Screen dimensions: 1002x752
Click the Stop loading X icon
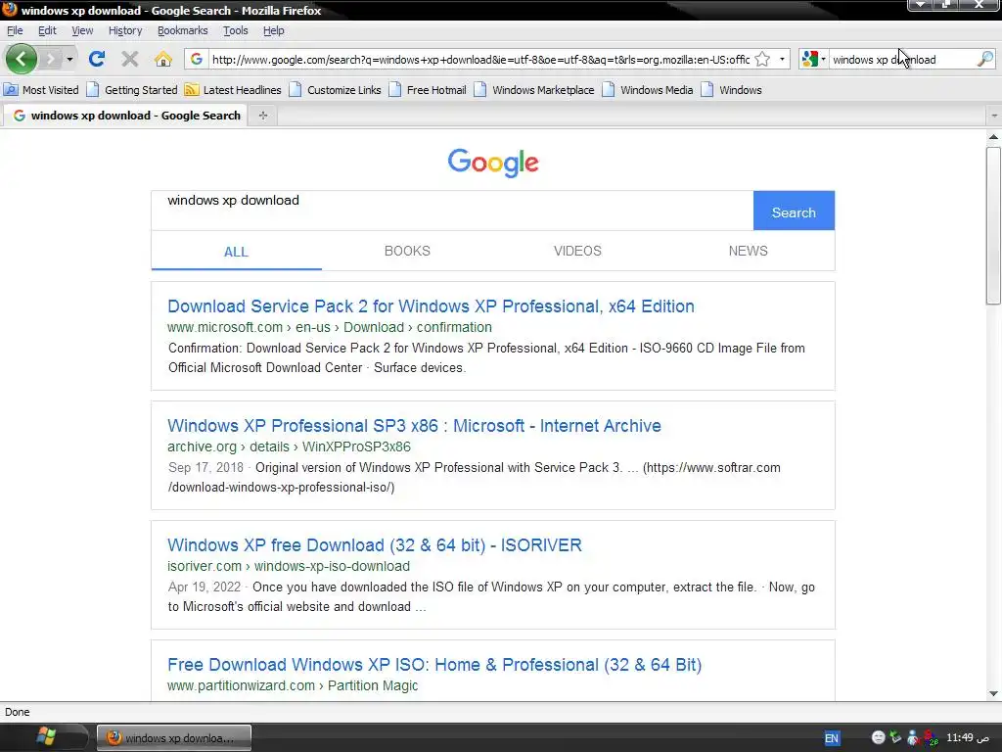pyautogui.click(x=130, y=60)
